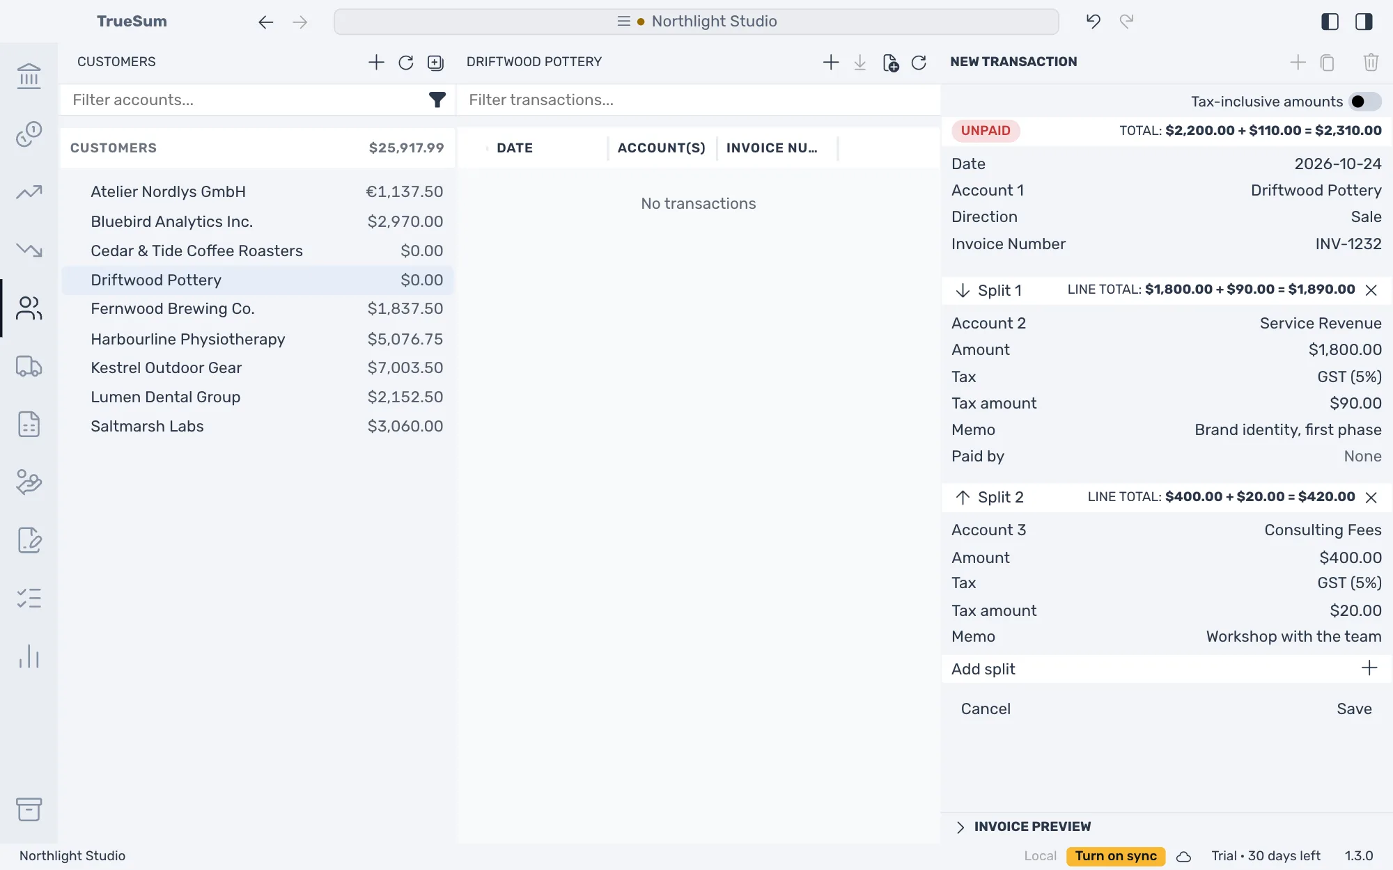This screenshot has width=1393, height=870.
Task: Click the Cancel button
Action: (x=986, y=709)
